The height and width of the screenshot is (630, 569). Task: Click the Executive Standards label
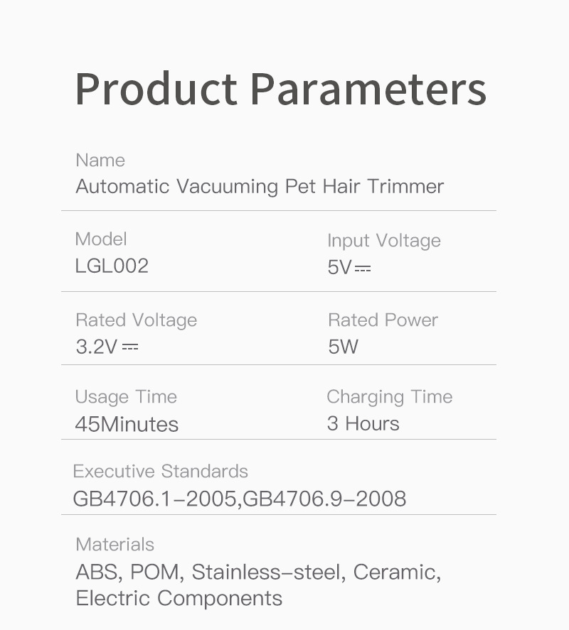click(160, 472)
